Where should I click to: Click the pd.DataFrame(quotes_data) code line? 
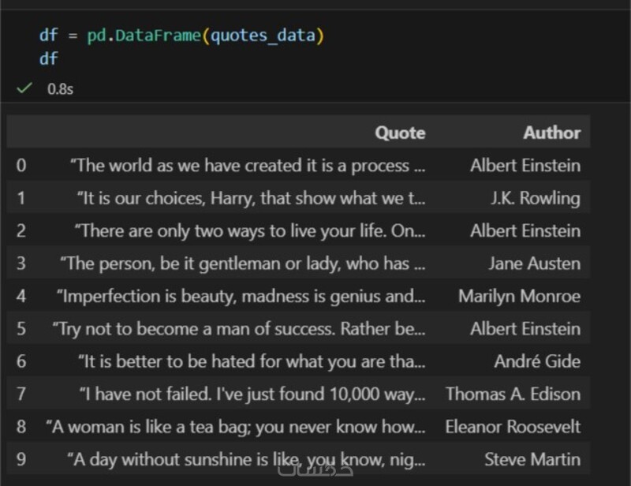(x=181, y=36)
